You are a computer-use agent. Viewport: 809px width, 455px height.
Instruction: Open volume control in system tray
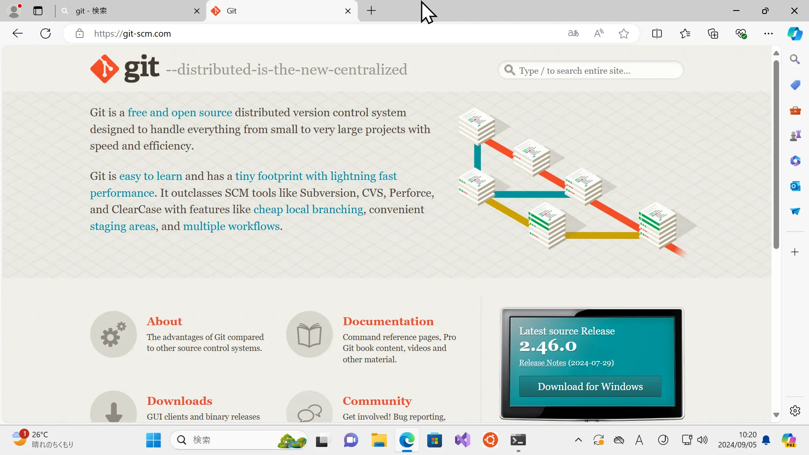click(x=702, y=440)
